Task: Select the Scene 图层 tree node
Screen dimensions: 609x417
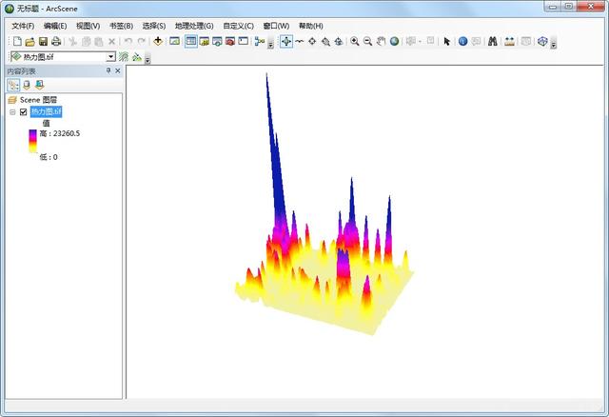Action: coord(40,99)
